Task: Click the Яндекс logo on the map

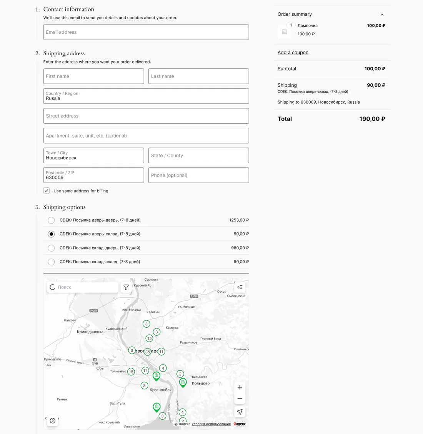Action: [240, 424]
